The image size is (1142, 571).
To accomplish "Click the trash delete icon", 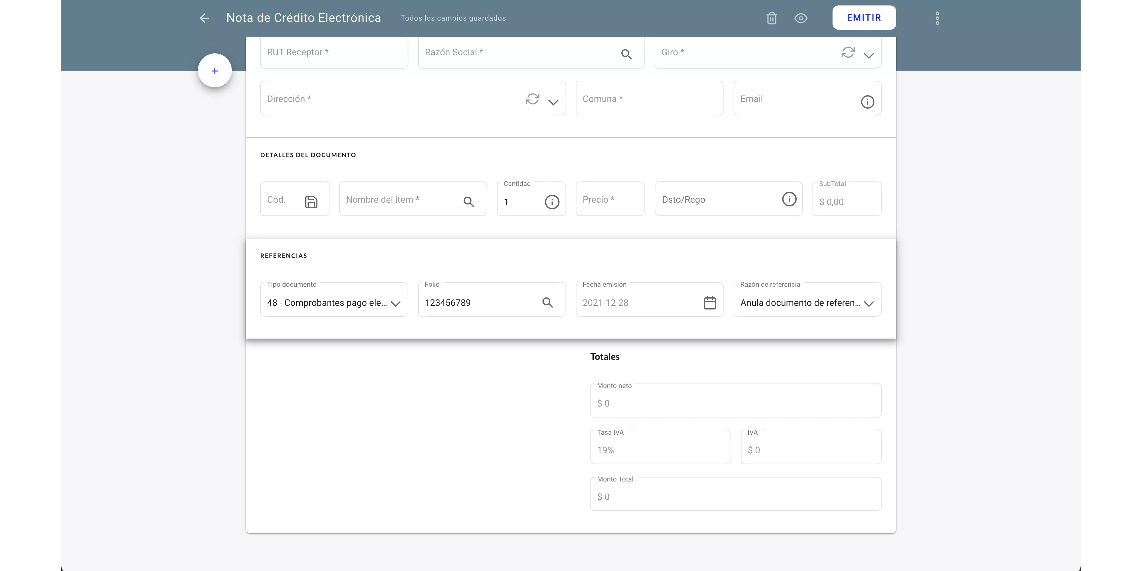I will coord(772,18).
